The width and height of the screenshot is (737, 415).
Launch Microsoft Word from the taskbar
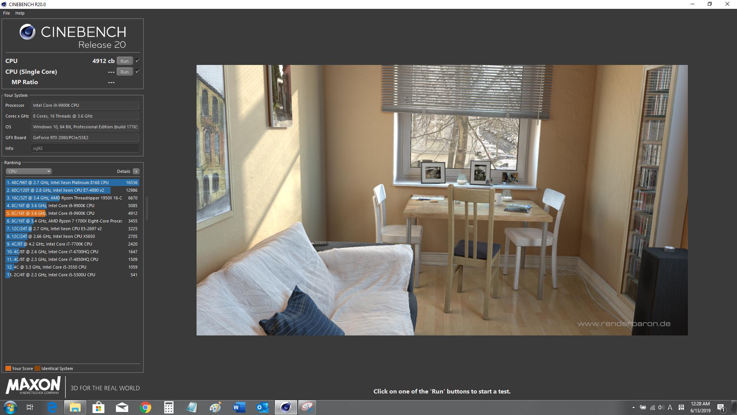click(239, 407)
